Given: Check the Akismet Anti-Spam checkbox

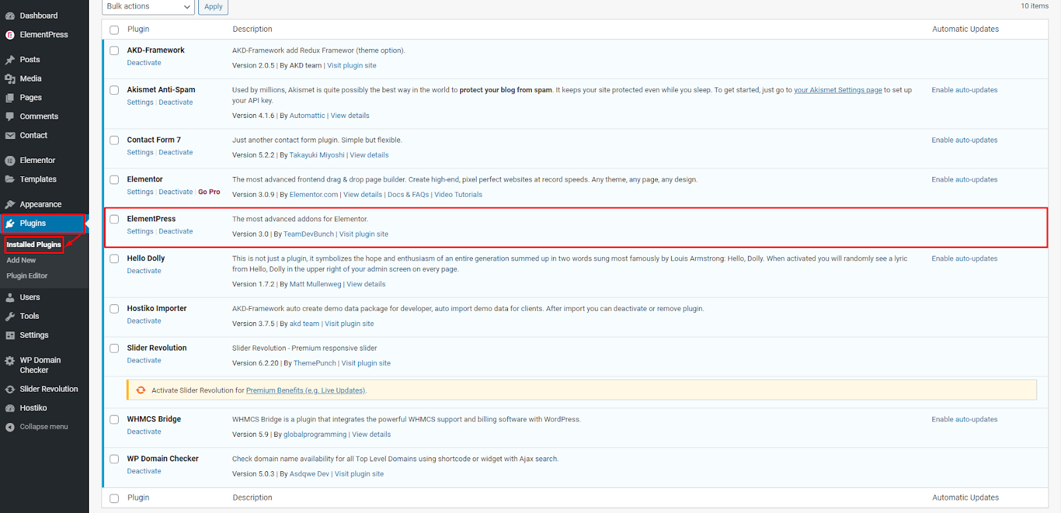Looking at the screenshot, I should click(x=114, y=90).
